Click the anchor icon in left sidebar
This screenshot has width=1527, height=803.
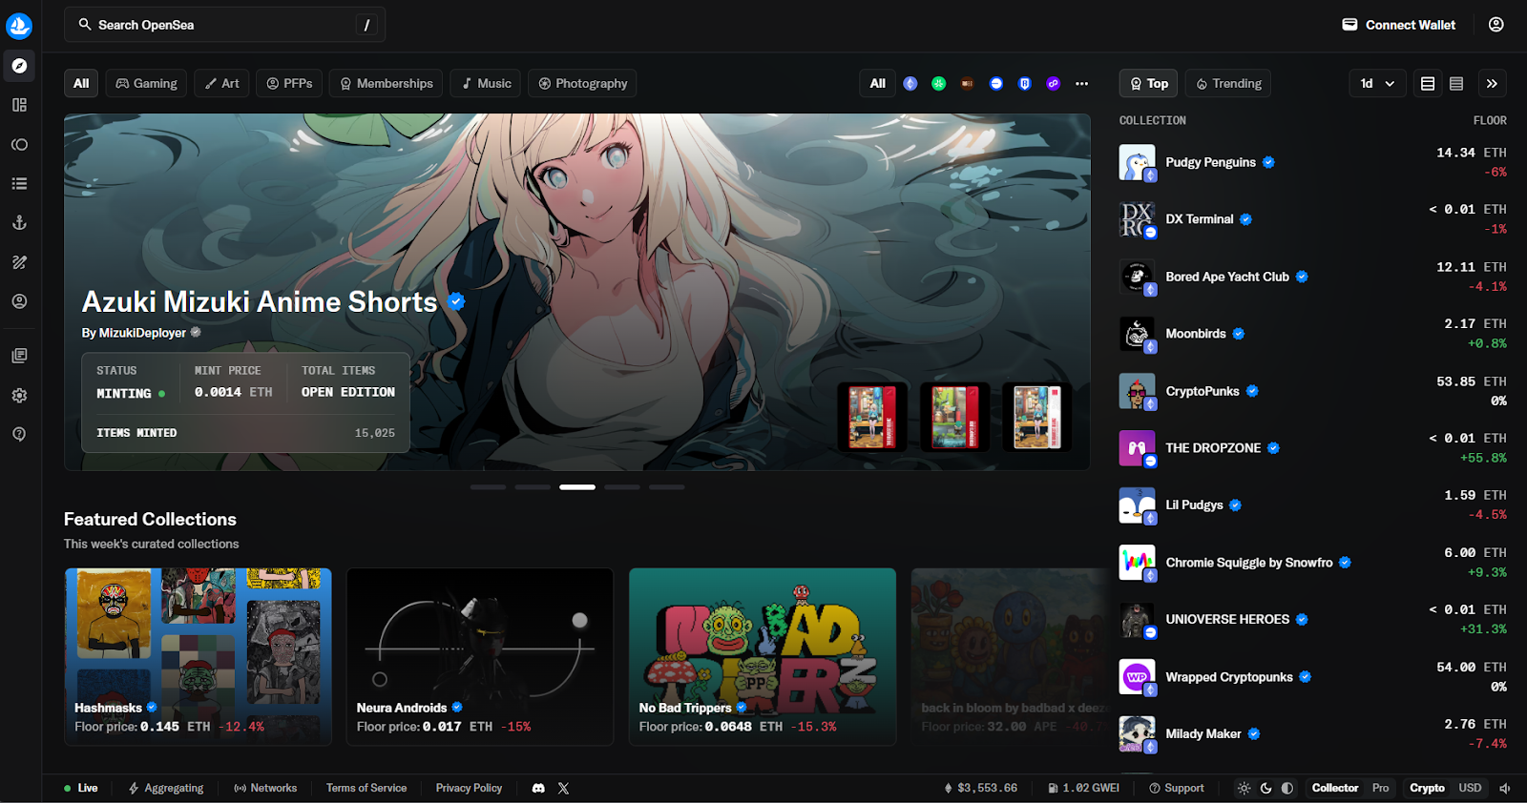19,222
